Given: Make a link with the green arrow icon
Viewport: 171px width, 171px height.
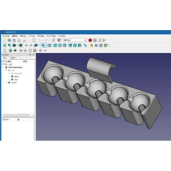Looking at the screenshot, I should pyautogui.click(x=101, y=45).
